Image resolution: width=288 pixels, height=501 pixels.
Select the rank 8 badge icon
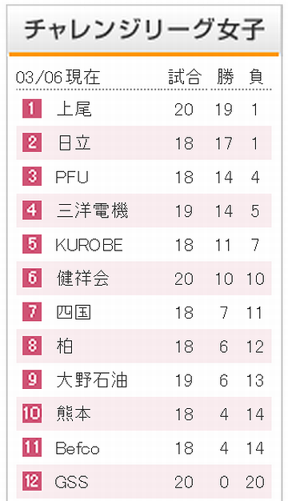tap(32, 346)
